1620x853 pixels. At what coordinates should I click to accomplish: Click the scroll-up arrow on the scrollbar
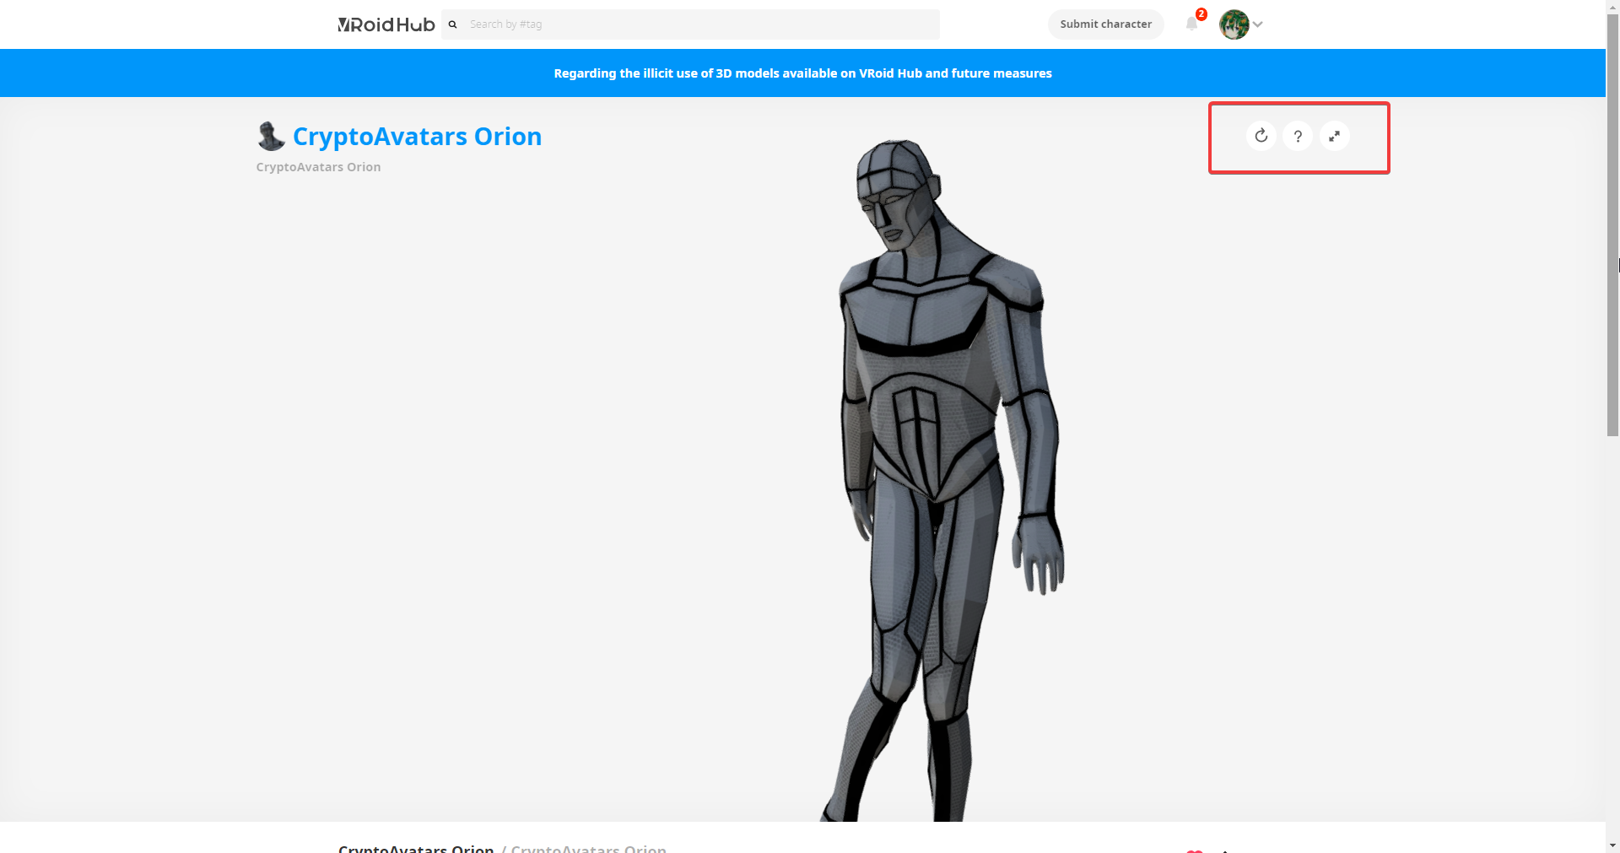point(1612,8)
